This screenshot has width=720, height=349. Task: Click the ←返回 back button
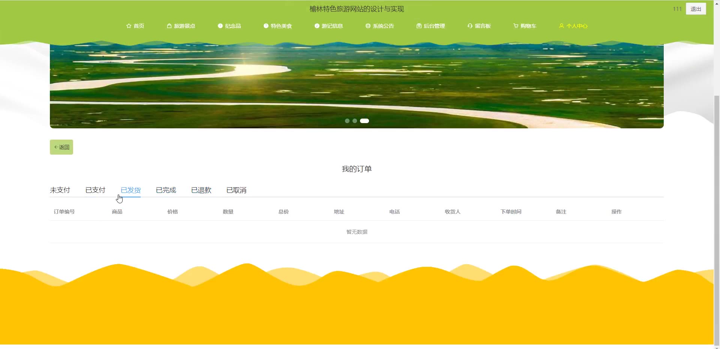61,147
